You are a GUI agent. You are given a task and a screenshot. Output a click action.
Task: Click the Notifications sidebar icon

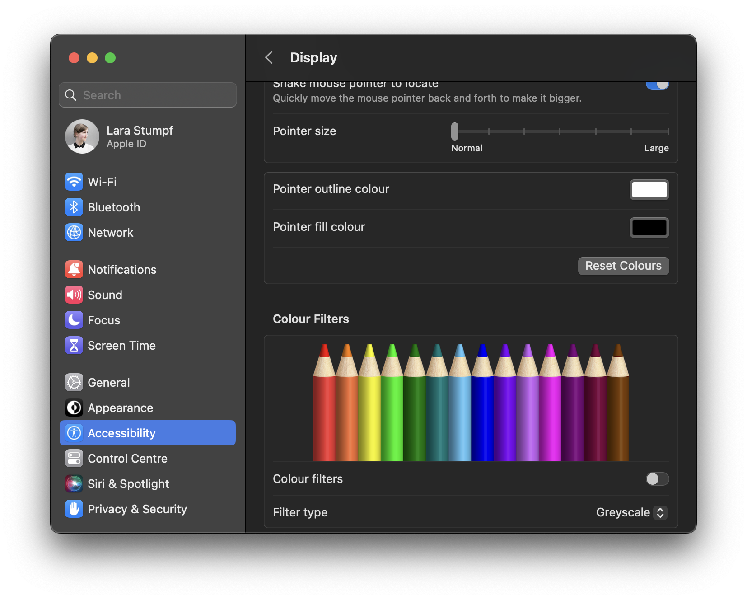[x=74, y=269]
